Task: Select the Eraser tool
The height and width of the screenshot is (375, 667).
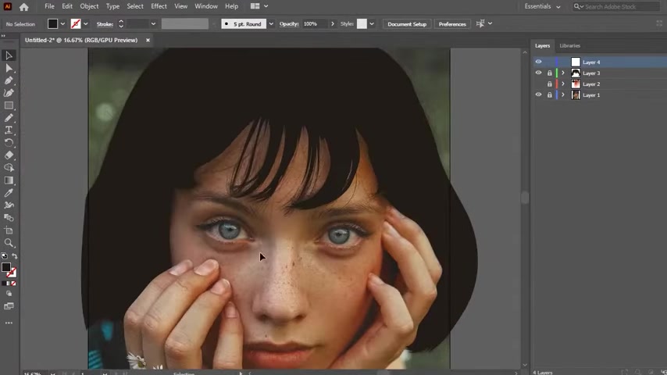Action: coord(9,155)
